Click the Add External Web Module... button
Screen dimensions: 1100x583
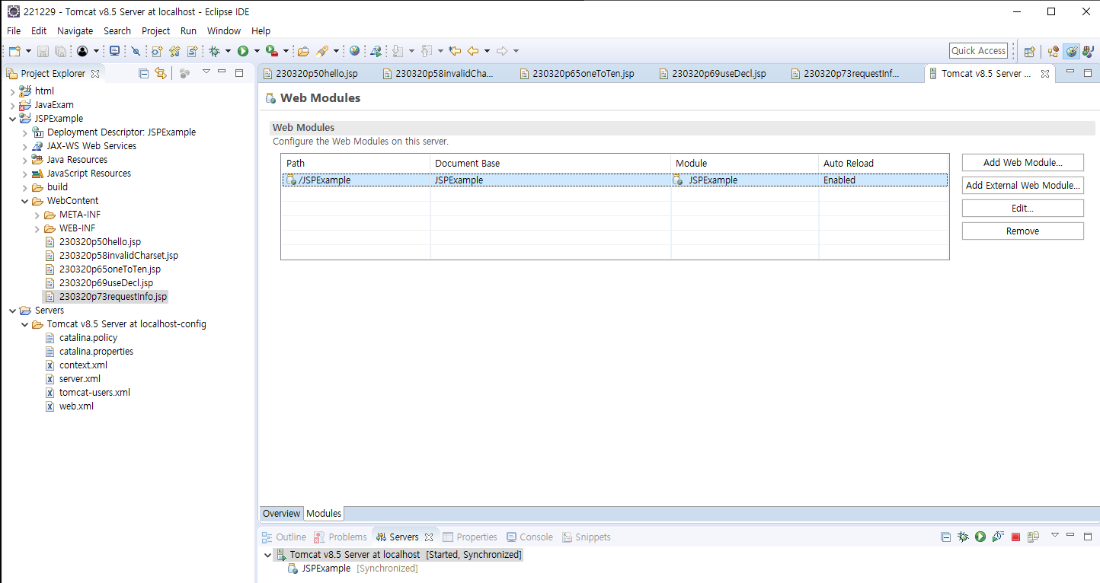(1022, 185)
